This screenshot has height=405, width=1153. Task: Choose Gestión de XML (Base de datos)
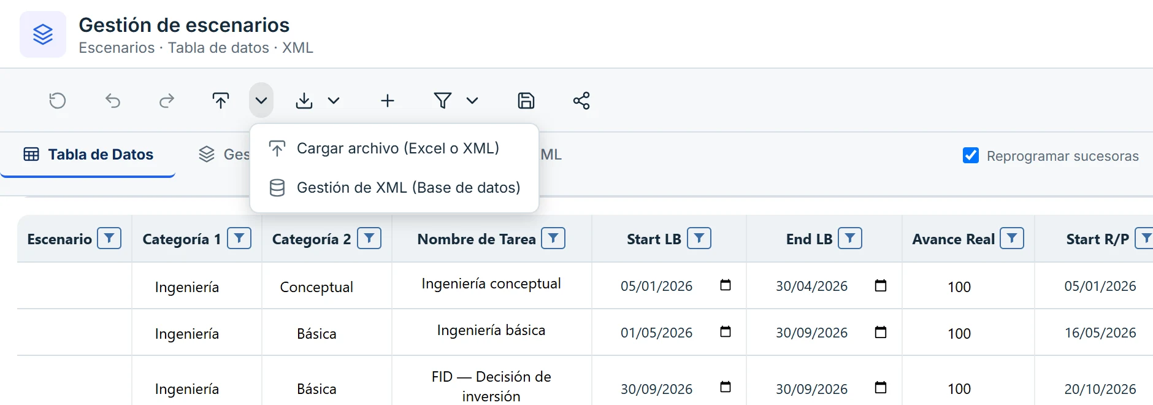pyautogui.click(x=394, y=188)
